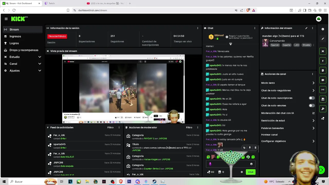
Task: Toggle the chat bubble widget in the right sidebar
Action: click(x=323, y=80)
